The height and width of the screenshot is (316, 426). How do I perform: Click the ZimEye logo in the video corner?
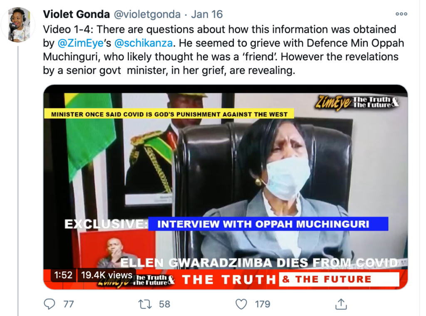[x=357, y=103]
